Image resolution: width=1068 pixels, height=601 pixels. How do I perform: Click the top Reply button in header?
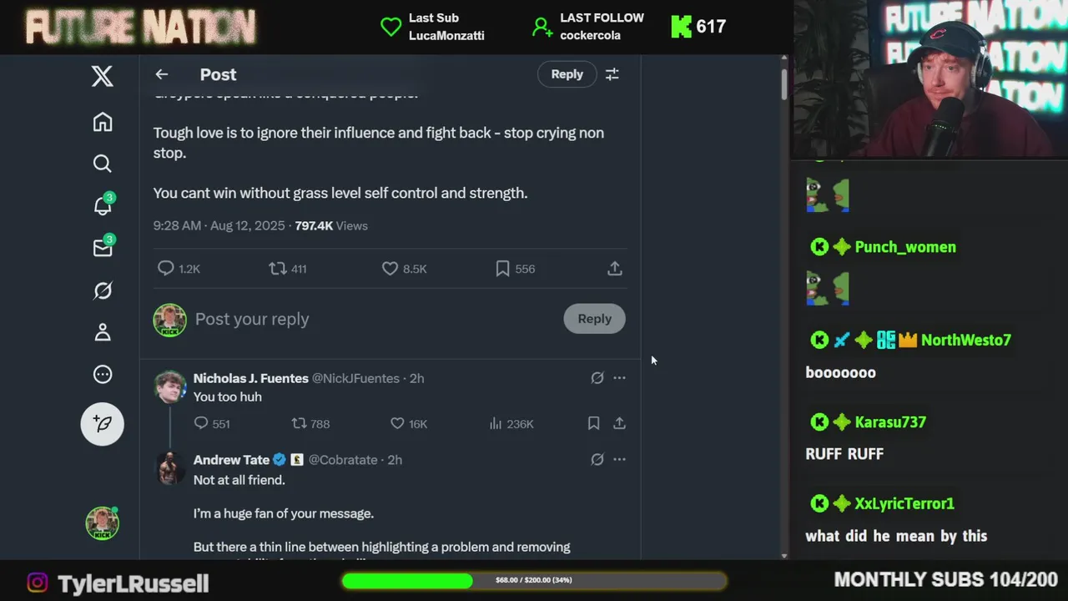567,74
